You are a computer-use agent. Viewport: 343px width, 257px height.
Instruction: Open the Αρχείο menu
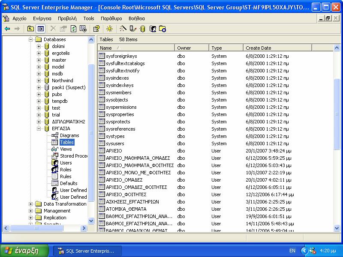click(x=19, y=18)
